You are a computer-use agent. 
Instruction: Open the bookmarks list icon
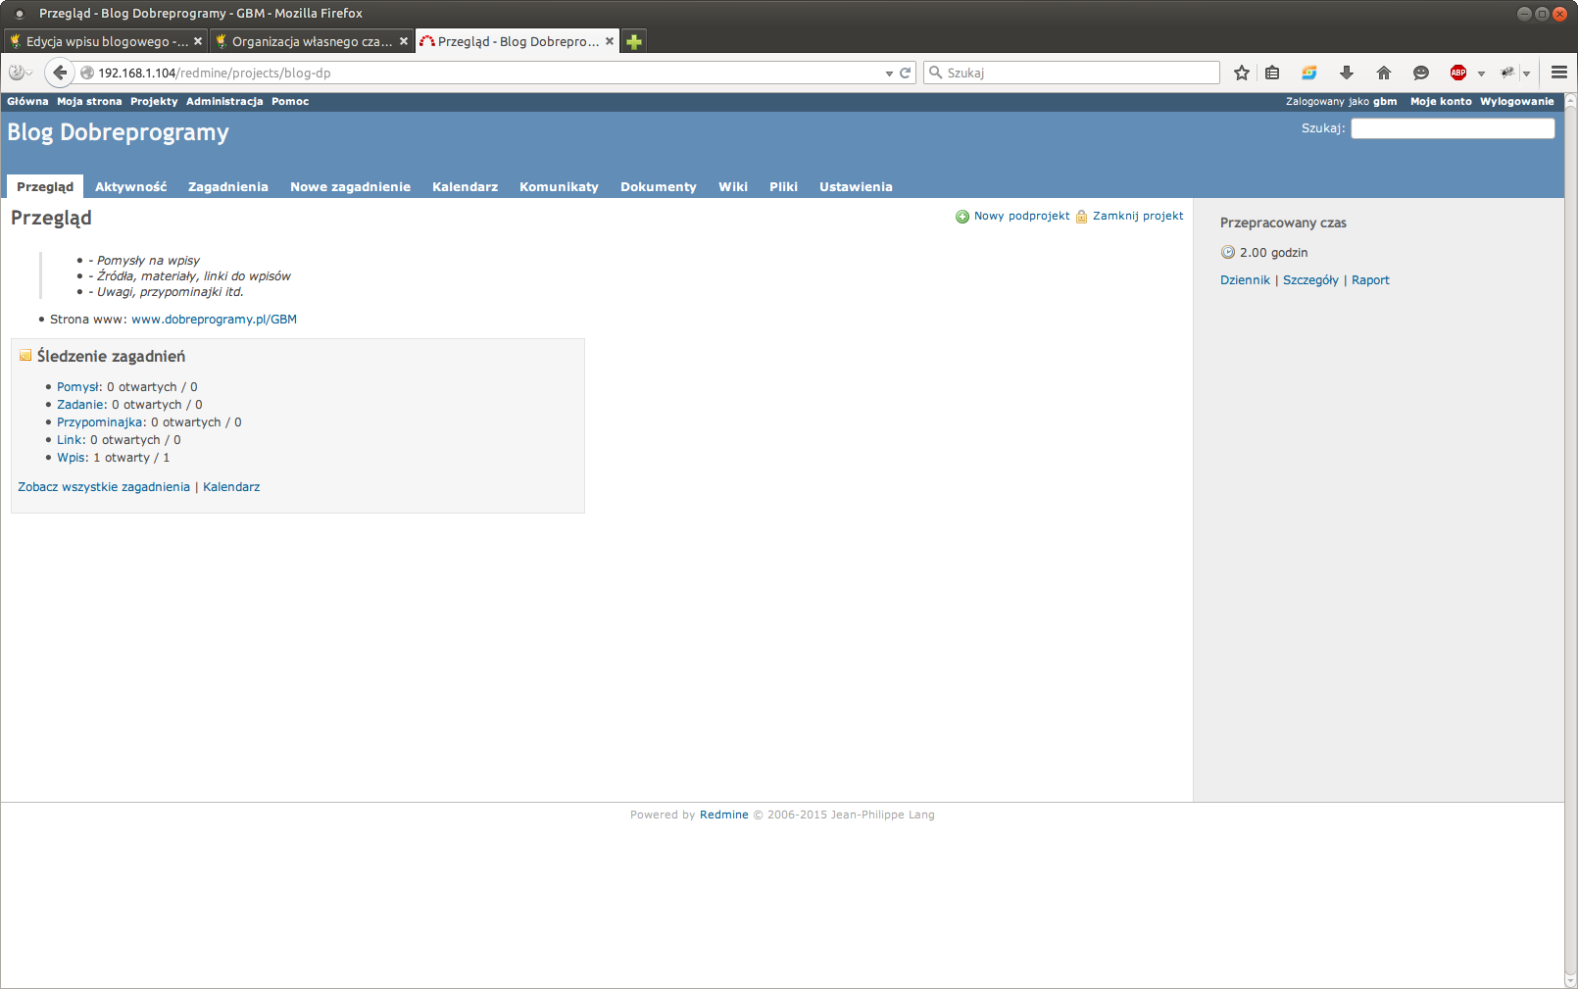pyautogui.click(x=1272, y=73)
